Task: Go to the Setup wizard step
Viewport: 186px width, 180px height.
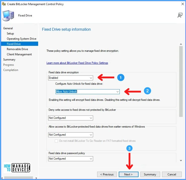Action: 10,34
